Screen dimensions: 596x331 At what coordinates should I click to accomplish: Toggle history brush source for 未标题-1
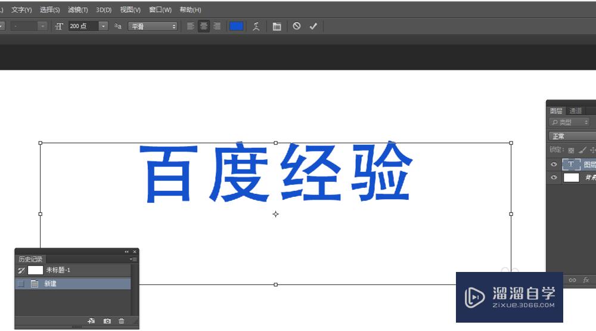21,270
